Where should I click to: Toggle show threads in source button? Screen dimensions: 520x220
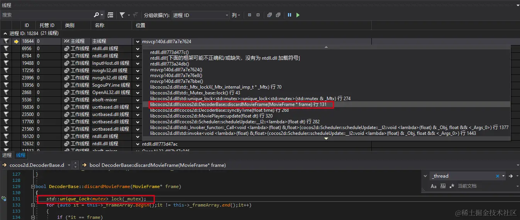[x=110, y=15]
